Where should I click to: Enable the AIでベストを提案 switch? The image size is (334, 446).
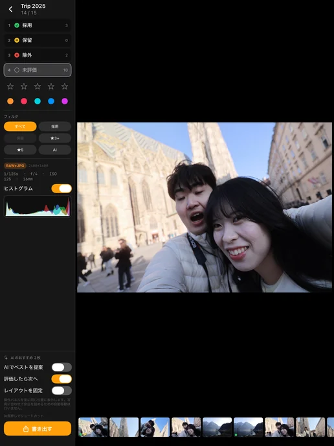click(61, 367)
